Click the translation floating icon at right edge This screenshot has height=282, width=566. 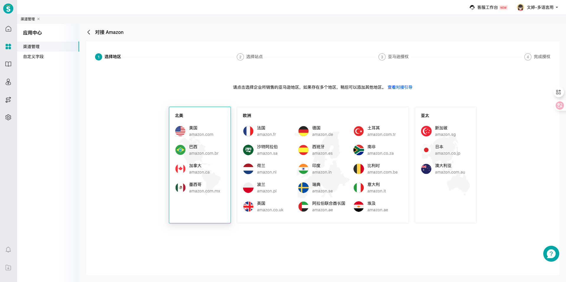(560, 105)
